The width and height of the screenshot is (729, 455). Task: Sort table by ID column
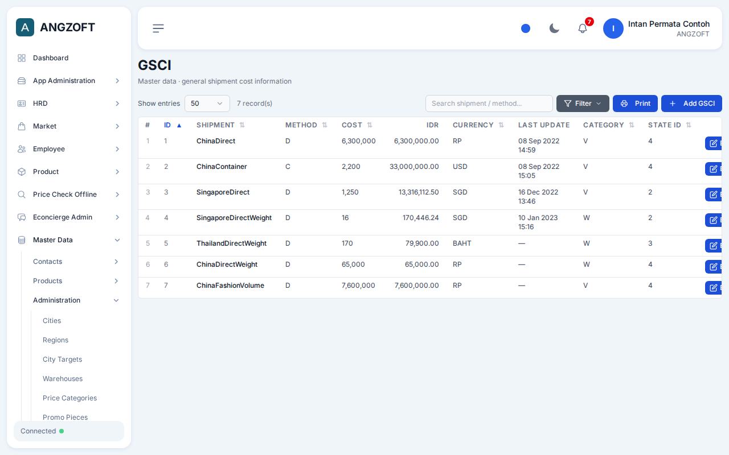pos(173,125)
